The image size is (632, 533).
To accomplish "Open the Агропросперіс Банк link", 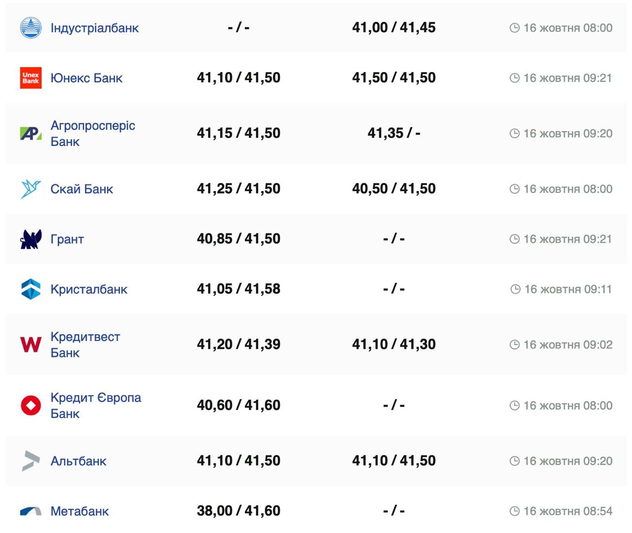I will point(92,133).
